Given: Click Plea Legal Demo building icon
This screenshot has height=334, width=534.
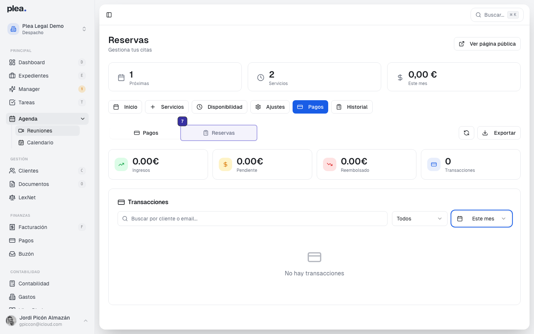Looking at the screenshot, I should [13, 29].
